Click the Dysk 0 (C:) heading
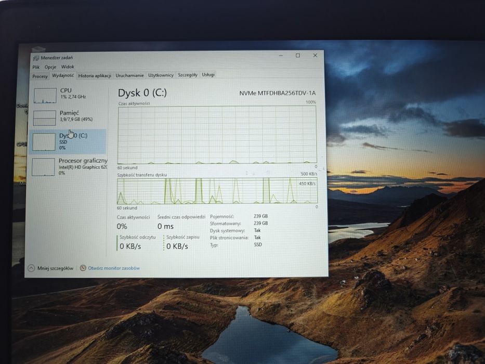 pyautogui.click(x=142, y=93)
